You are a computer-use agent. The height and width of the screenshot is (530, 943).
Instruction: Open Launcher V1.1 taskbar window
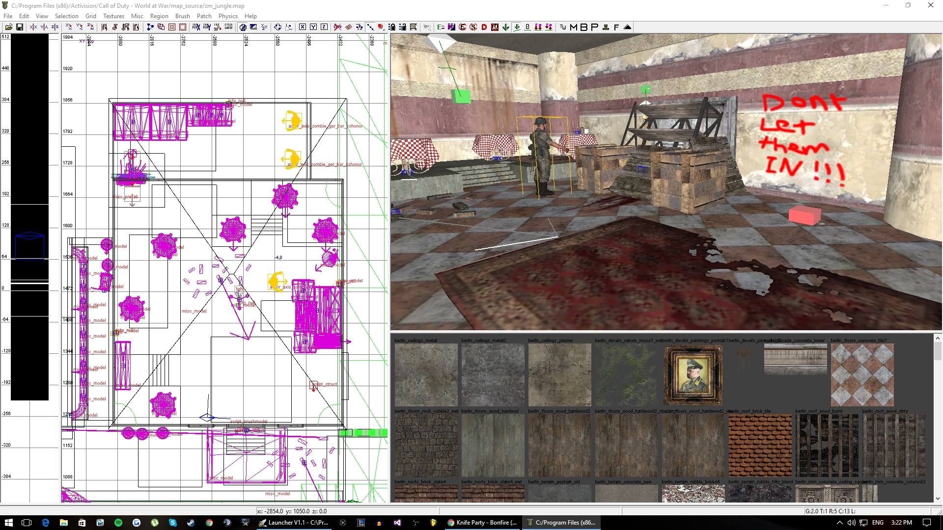294,523
